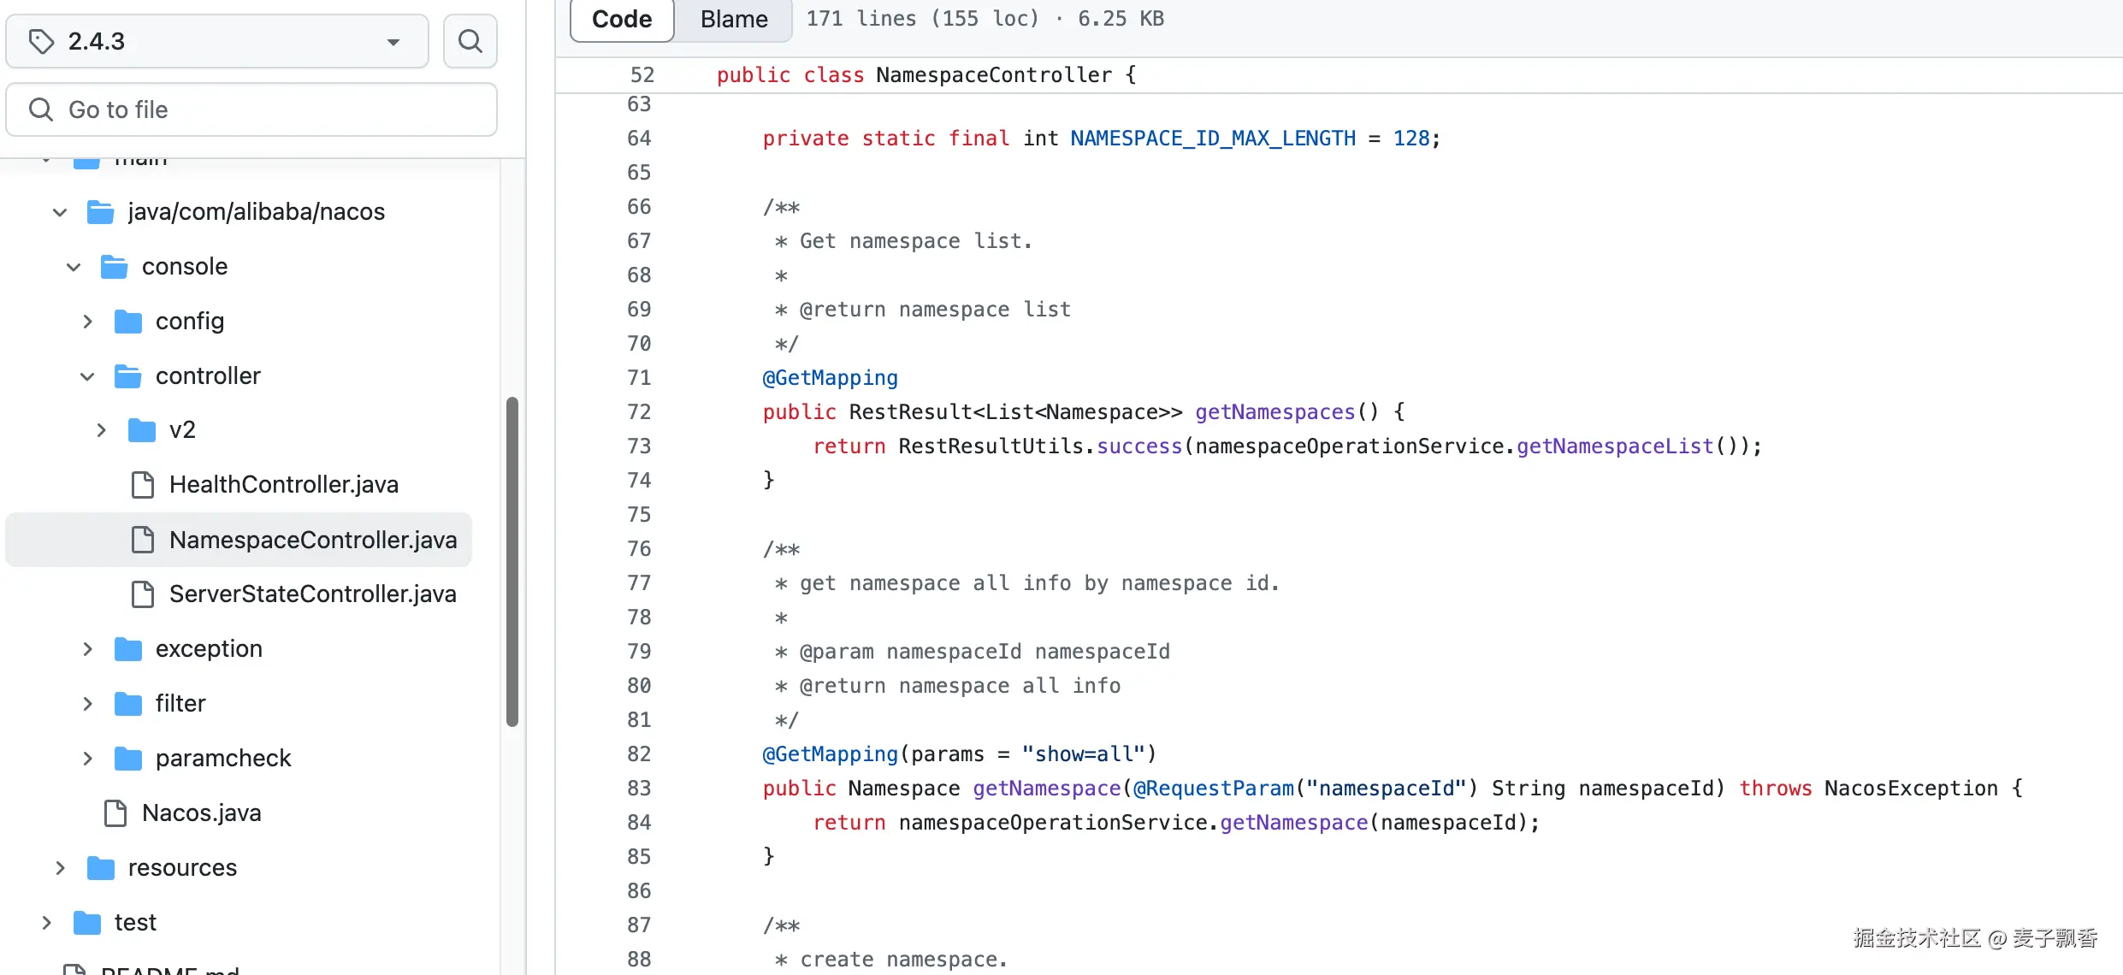Click the search magnifier button beside the tag selector

470,41
